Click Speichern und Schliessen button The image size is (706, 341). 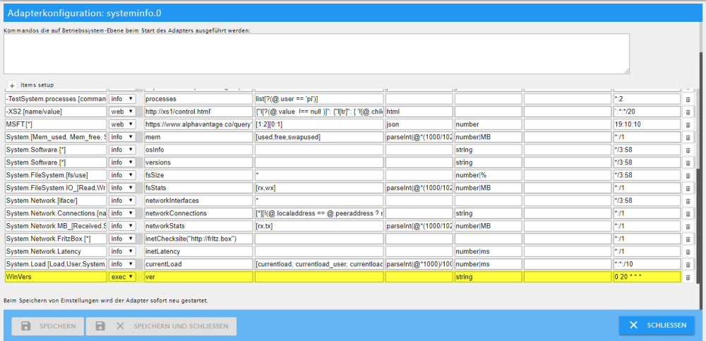[161, 325]
